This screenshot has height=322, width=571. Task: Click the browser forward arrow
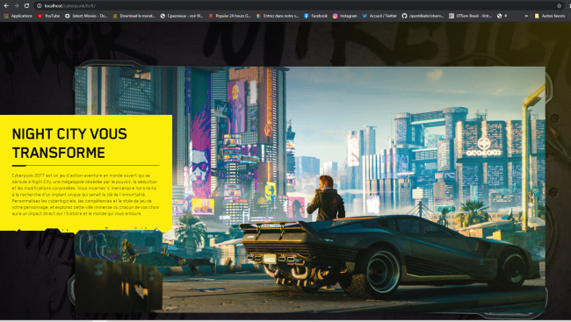17,6
